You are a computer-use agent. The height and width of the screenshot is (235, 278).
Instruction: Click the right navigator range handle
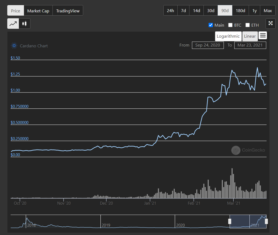click(266, 221)
